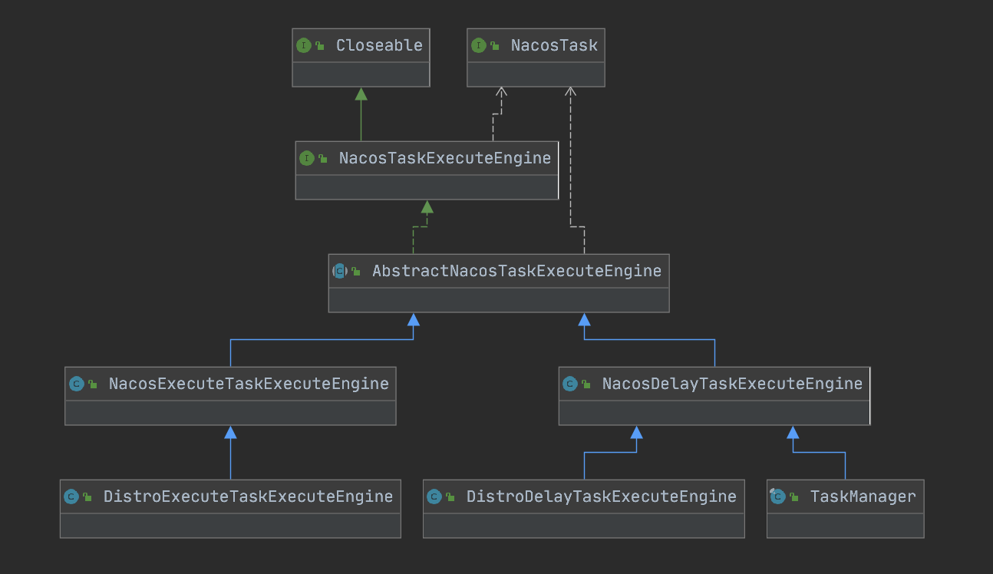Select the Closeable node label
Viewport: 993px width, 574px height.
(x=379, y=45)
